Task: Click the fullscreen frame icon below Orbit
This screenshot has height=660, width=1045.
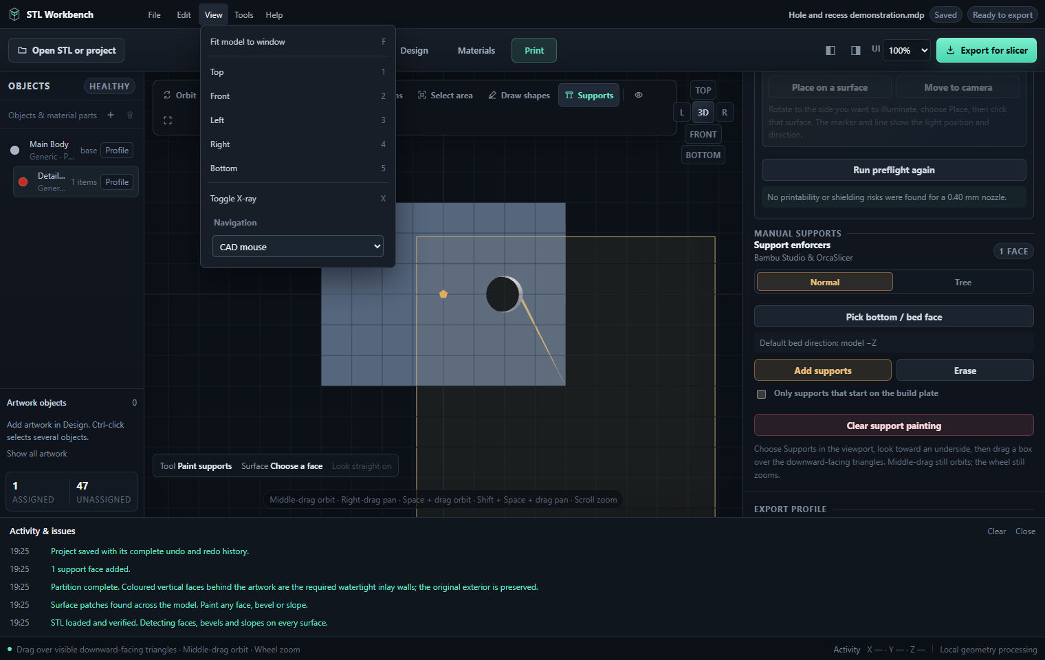Action: click(x=168, y=120)
